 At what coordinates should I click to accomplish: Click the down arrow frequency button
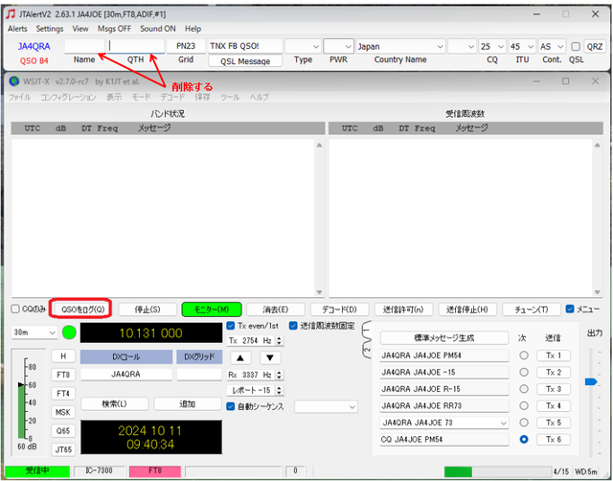pyautogui.click(x=270, y=357)
